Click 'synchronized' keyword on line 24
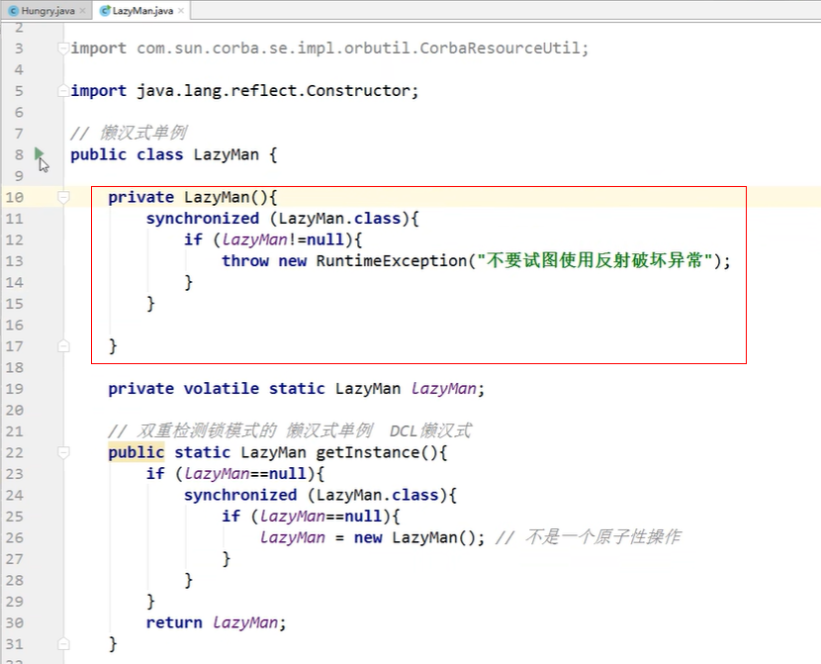 pos(240,495)
